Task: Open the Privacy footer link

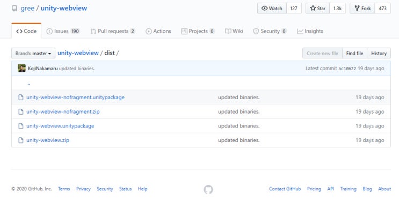Action: click(83, 189)
